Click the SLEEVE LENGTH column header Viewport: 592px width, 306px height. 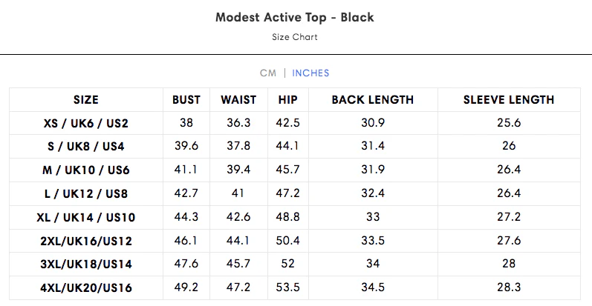[x=509, y=100]
